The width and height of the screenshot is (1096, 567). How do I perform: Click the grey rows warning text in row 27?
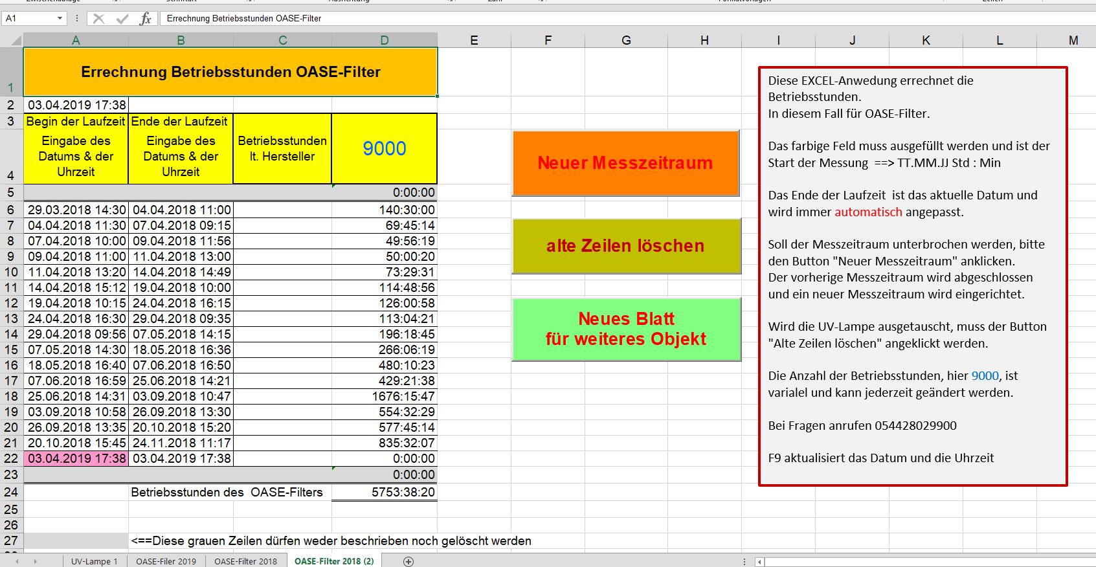click(x=331, y=540)
